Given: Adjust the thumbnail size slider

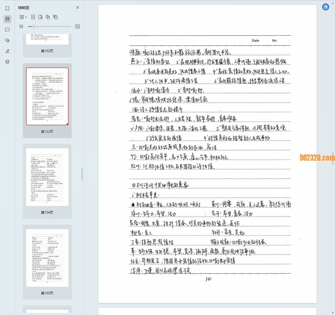Looking at the screenshot, I should 34,27.
